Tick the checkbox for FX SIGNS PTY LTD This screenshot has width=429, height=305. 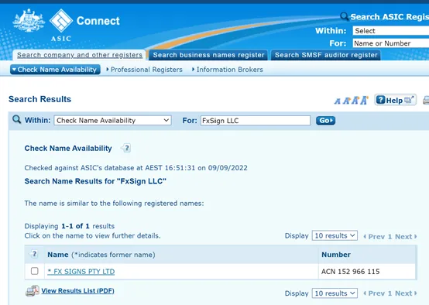(35, 271)
